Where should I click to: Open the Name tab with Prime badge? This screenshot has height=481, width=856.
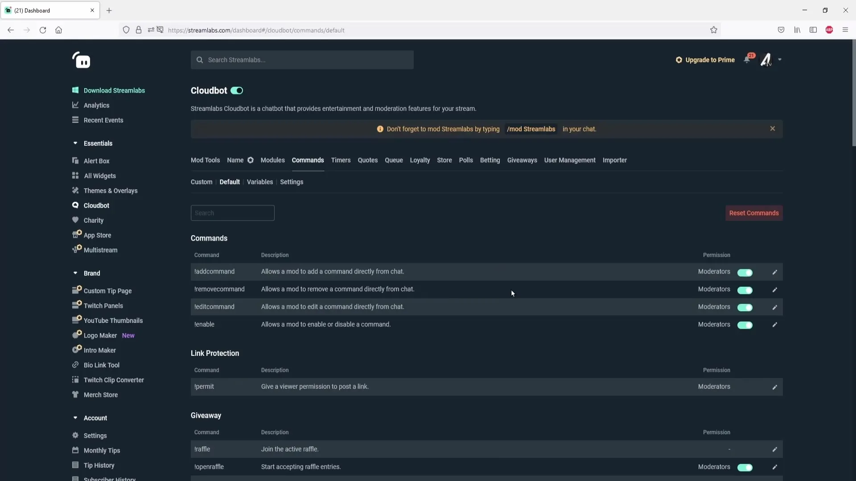[240, 160]
